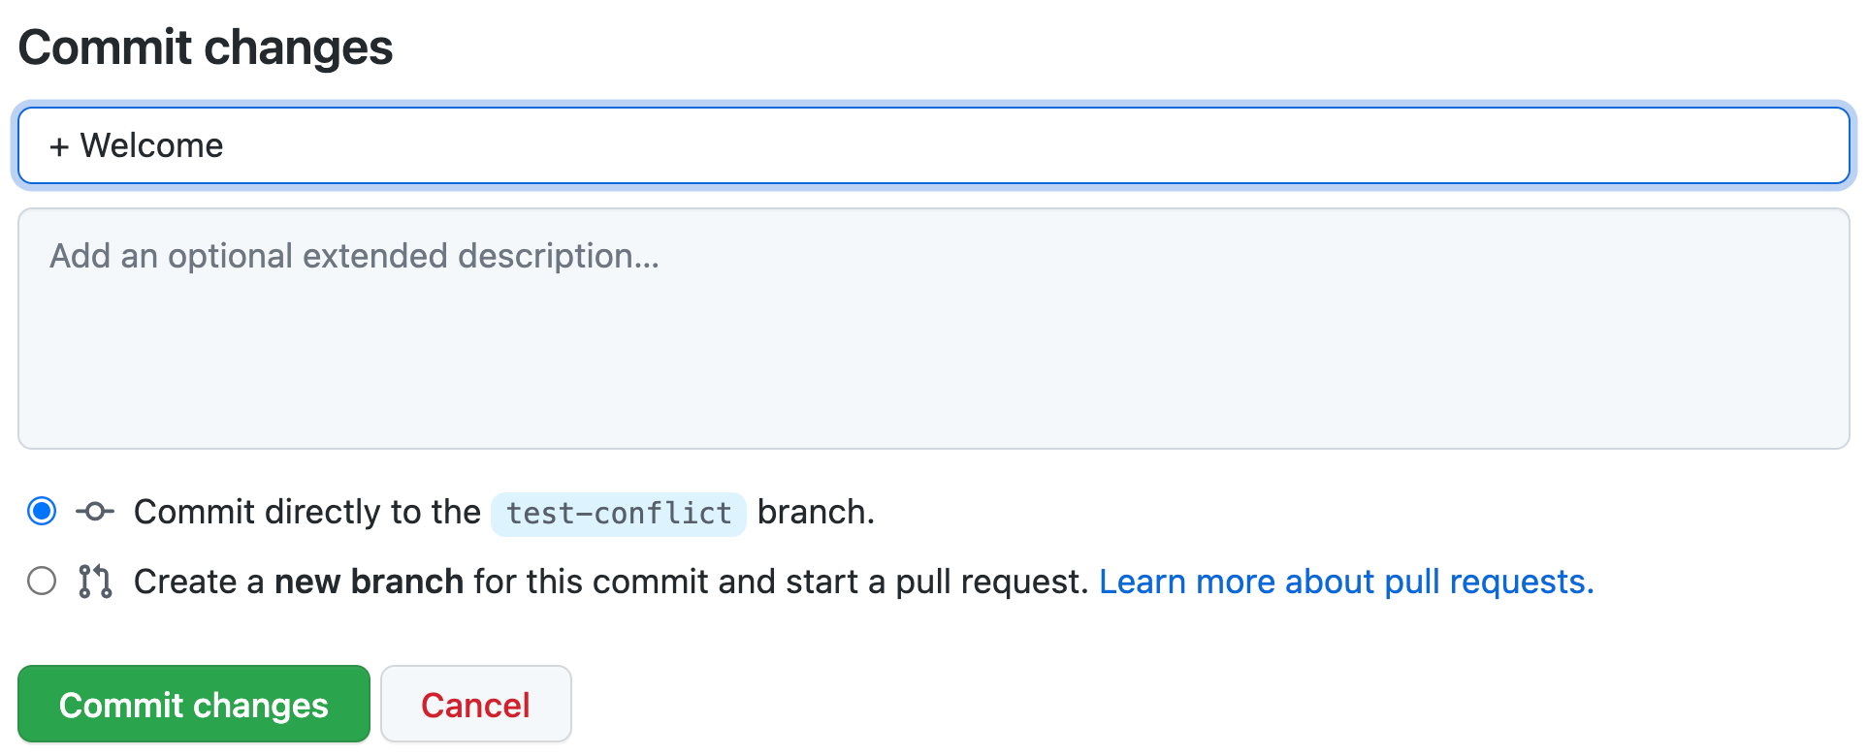Click the word 'branch.' after test-conflict

coord(816,512)
